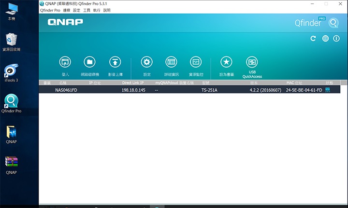The height and width of the screenshot is (208, 348).
Task: Sort by the Direct Link IP column header
Action: click(x=133, y=83)
